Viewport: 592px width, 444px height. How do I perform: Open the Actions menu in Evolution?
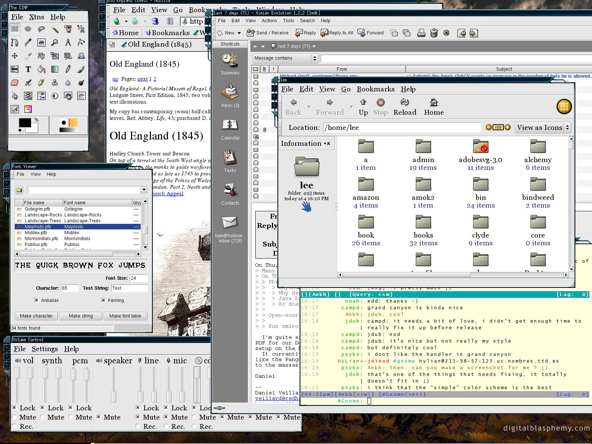(269, 21)
